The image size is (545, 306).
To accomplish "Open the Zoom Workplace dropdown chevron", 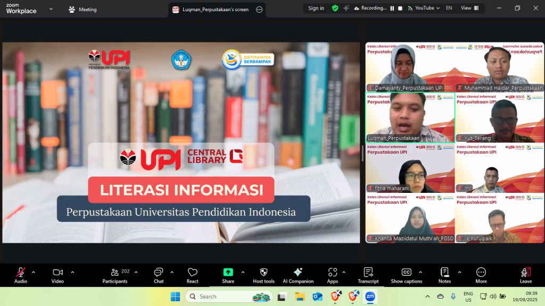I will tap(51, 9).
